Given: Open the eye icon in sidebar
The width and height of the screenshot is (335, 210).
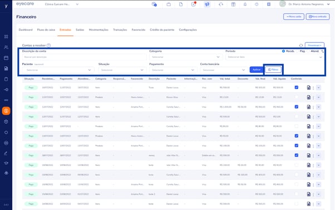Looking at the screenshot, I should [6, 173].
